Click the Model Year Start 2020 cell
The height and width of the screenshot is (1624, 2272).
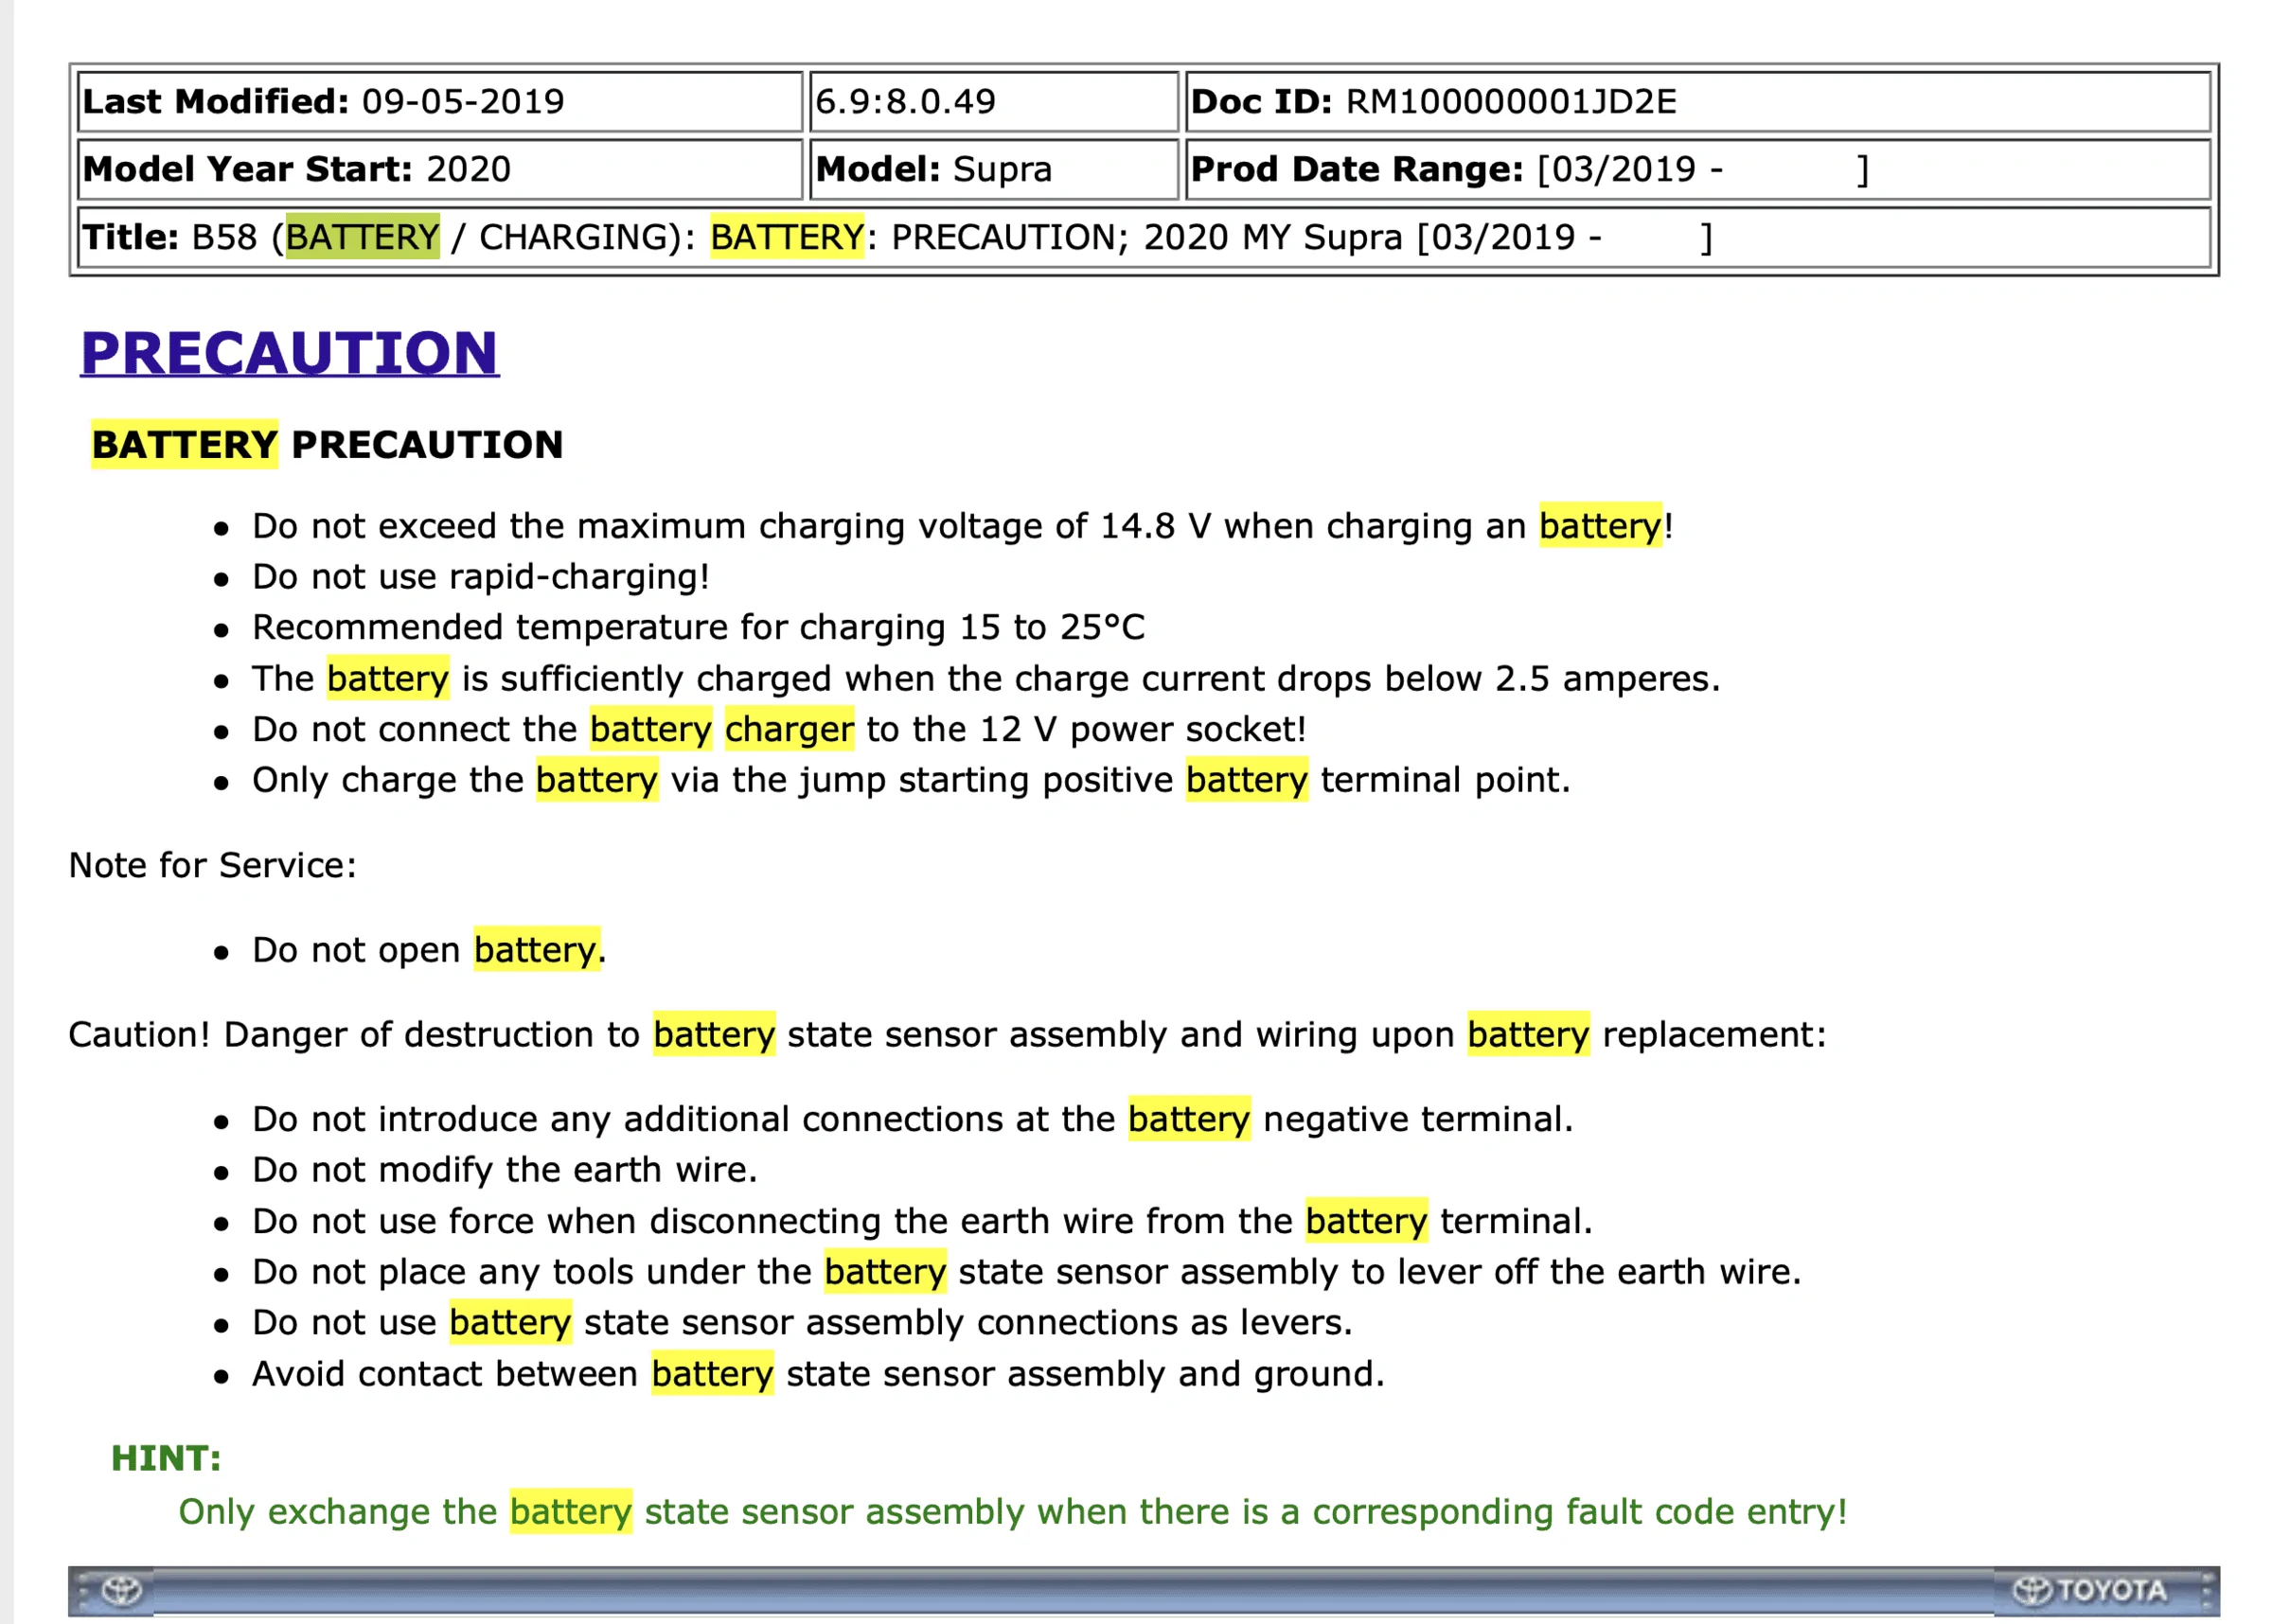pos(440,169)
